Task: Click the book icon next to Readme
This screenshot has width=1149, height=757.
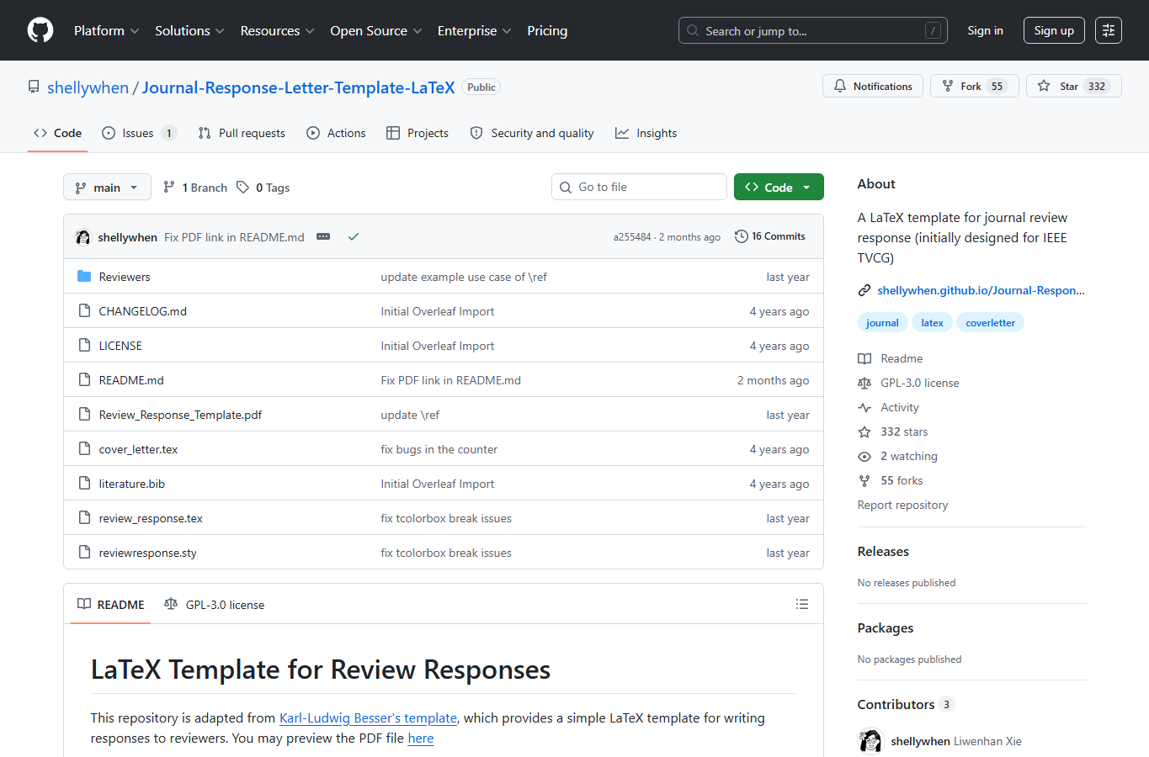Action: 864,358
